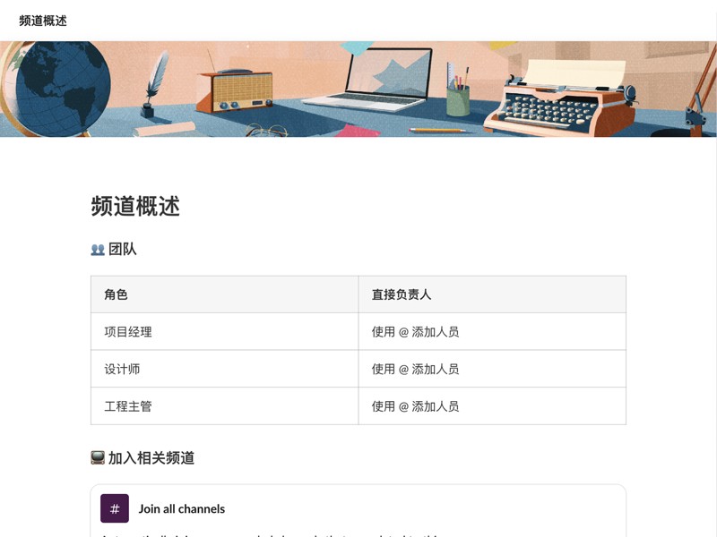The height and width of the screenshot is (537, 717).
Task: Click the purple # channel icon in workflow card
Action: point(113,508)
